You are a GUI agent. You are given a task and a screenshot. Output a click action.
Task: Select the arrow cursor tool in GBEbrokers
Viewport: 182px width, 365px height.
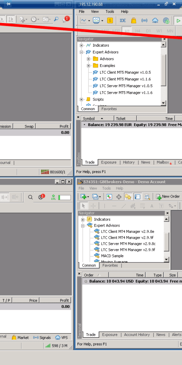pos(83,206)
